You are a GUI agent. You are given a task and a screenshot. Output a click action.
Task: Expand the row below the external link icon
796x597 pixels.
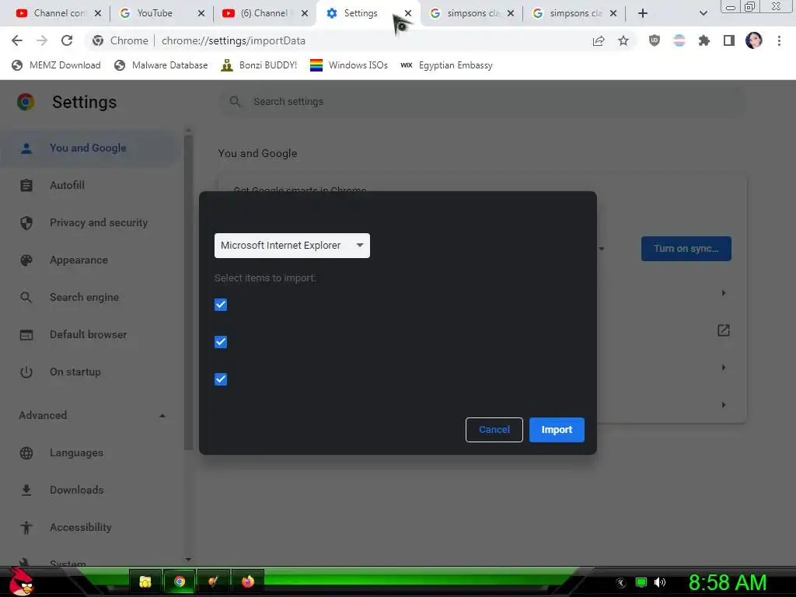724,368
